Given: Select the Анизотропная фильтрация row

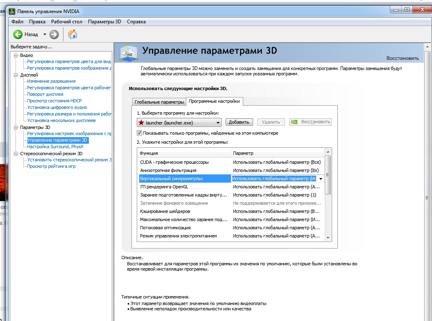Looking at the screenshot, I should click(x=231, y=171).
